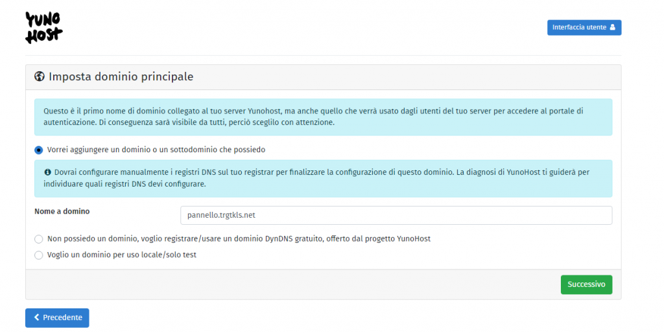Click the YunoHost logo
The width and height of the screenshot is (664, 333).
click(x=43, y=27)
